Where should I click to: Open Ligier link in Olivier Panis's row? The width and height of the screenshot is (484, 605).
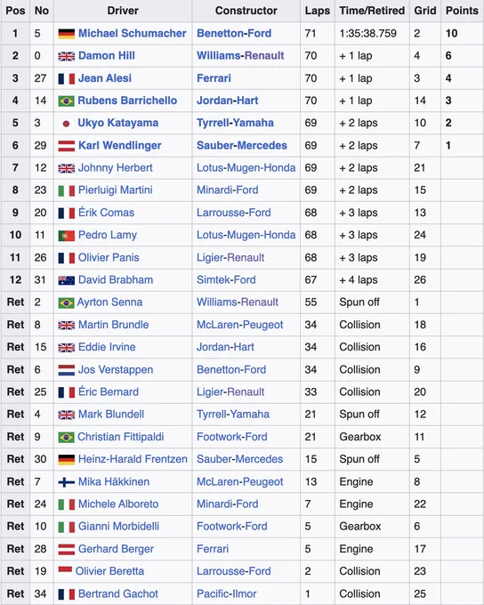(x=210, y=257)
